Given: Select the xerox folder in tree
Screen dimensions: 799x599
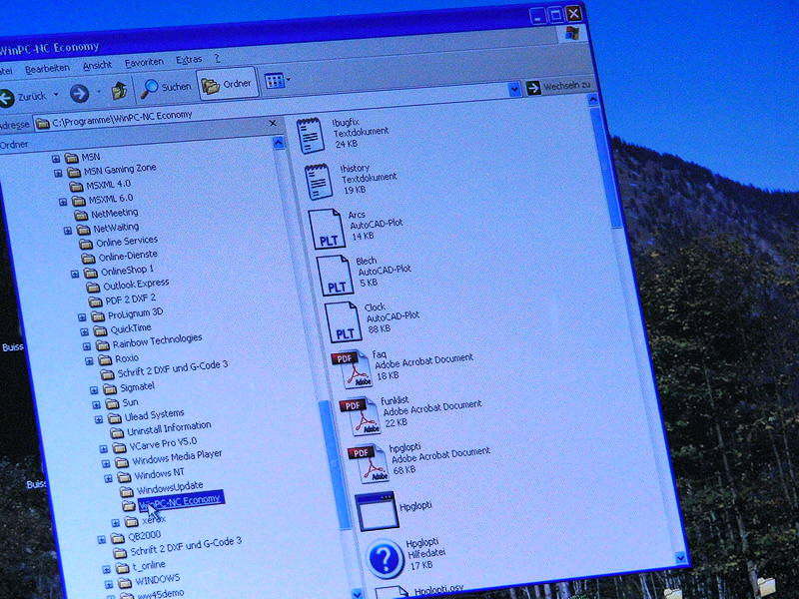Looking at the screenshot, I should coord(154,520).
